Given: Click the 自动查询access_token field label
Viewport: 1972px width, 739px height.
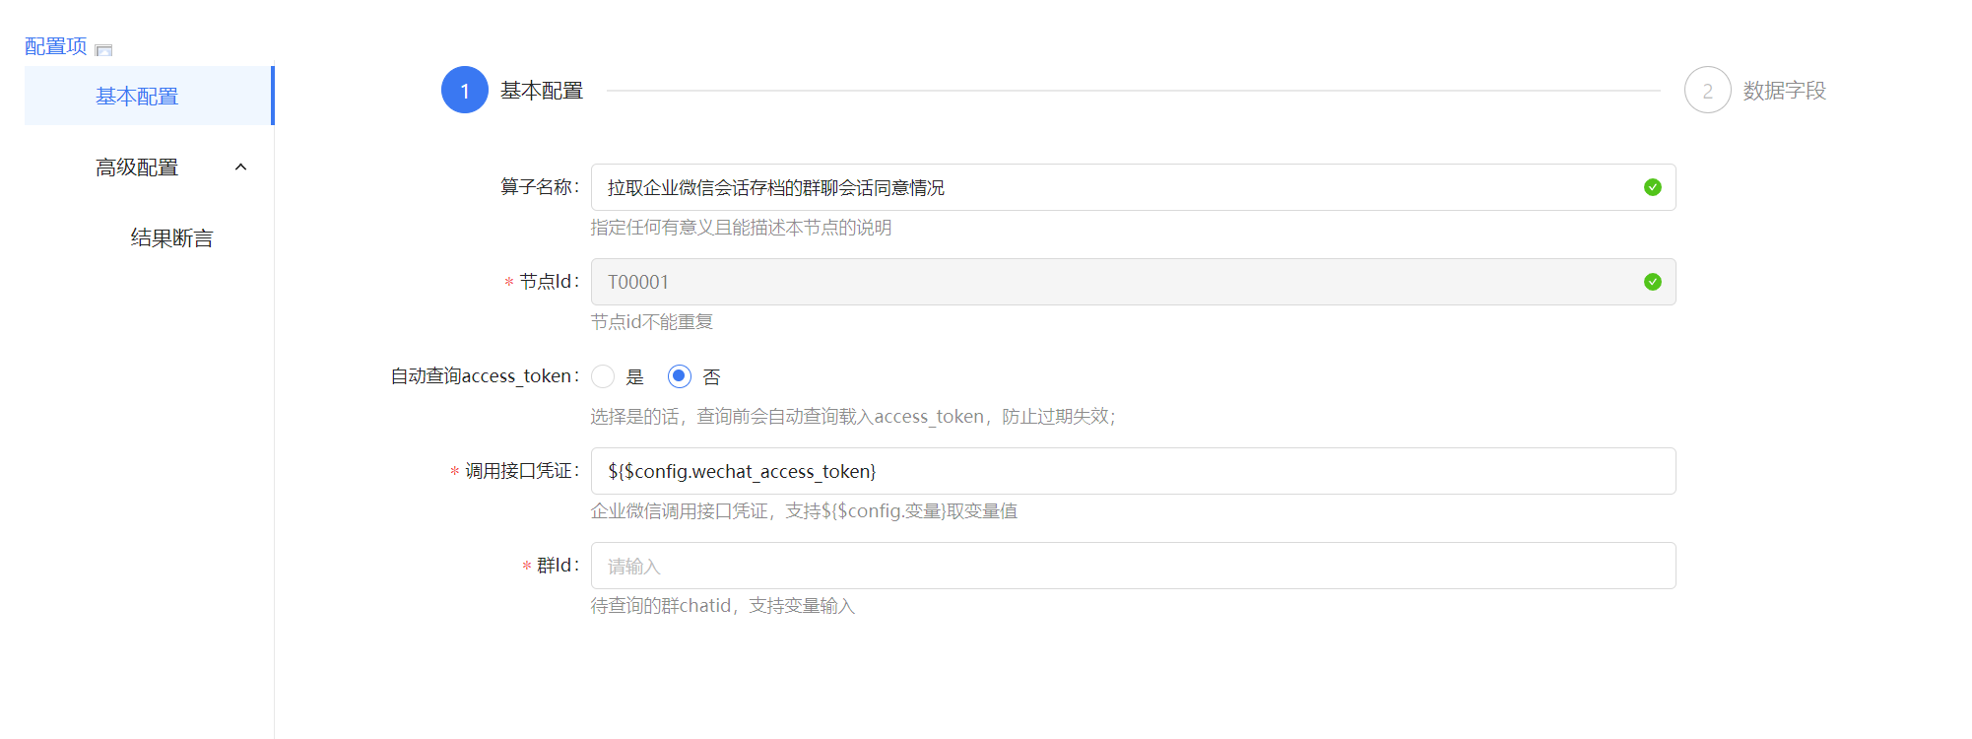Looking at the screenshot, I should pos(483,376).
